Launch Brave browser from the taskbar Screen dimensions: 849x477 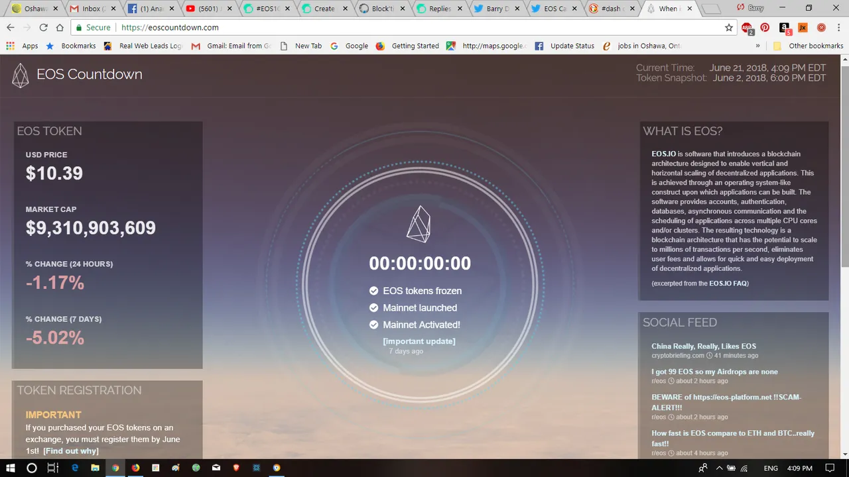click(236, 468)
